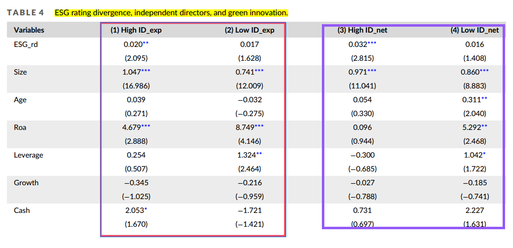Click the (3) High ID_net header
513x248 pixels.
[x=362, y=30]
